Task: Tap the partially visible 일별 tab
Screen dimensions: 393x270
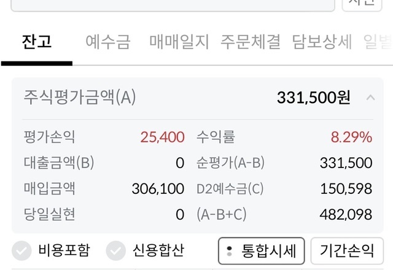Action: (377, 42)
